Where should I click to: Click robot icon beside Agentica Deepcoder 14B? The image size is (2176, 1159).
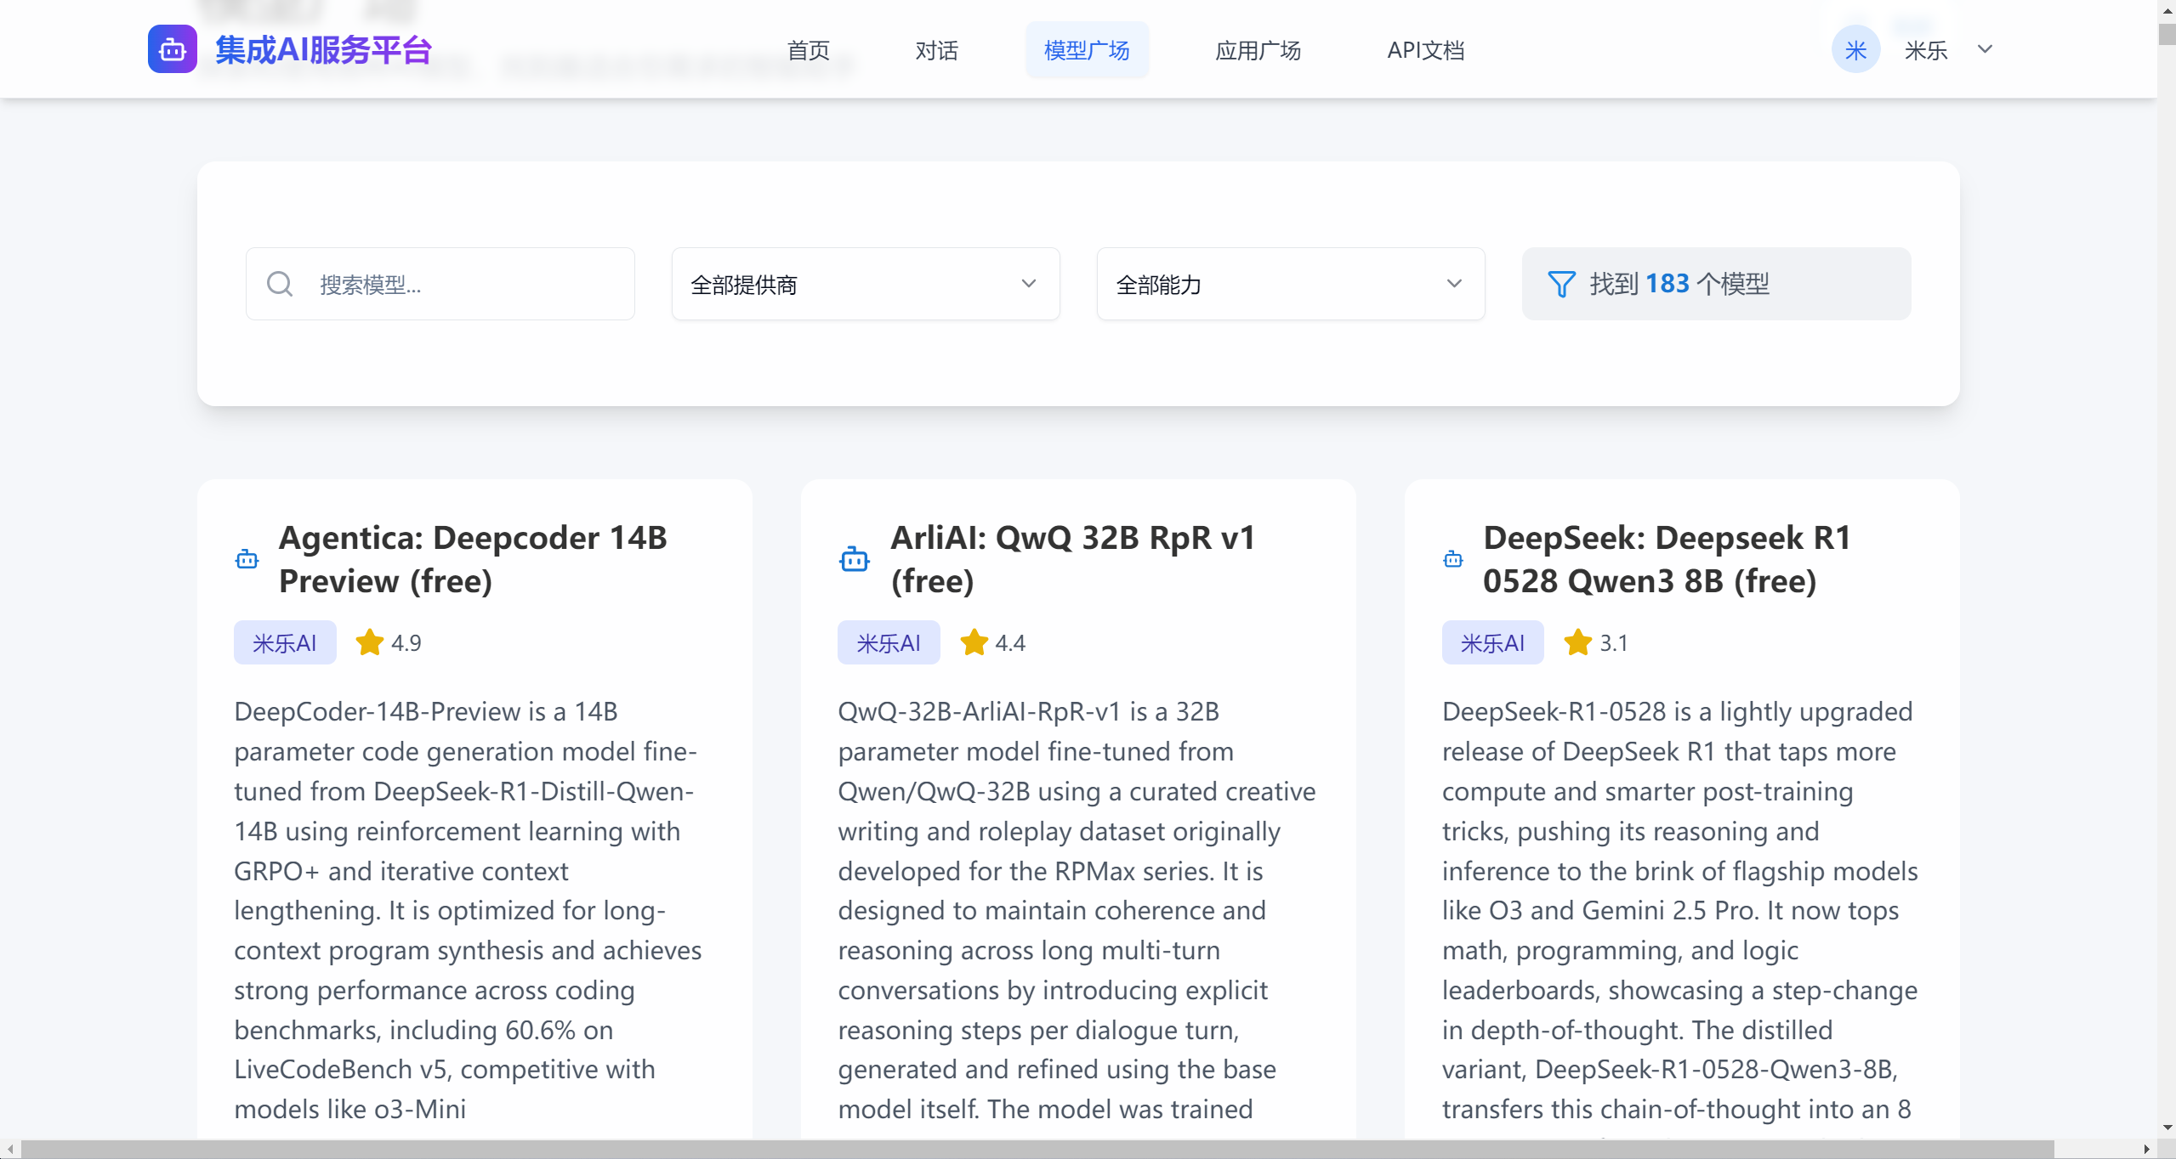click(x=247, y=559)
